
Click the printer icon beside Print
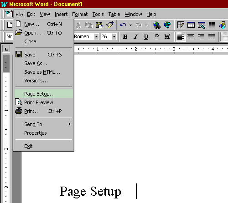[x=19, y=111]
